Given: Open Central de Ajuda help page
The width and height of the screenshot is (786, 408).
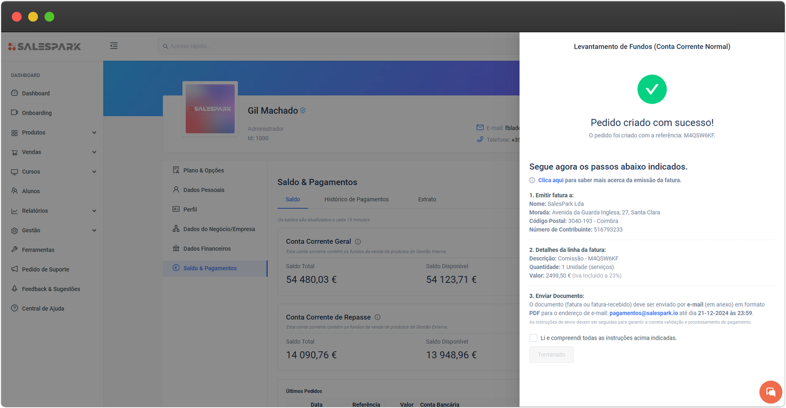Looking at the screenshot, I should (43, 308).
